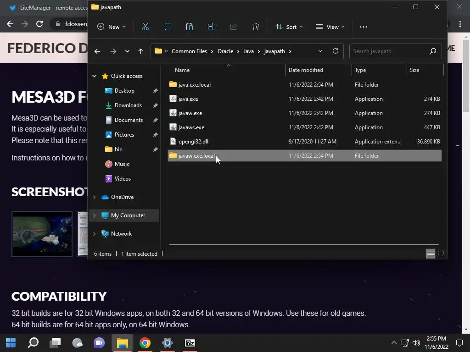Click the volume speaker tray icon
The height and width of the screenshot is (352, 470).
pyautogui.click(x=416, y=343)
